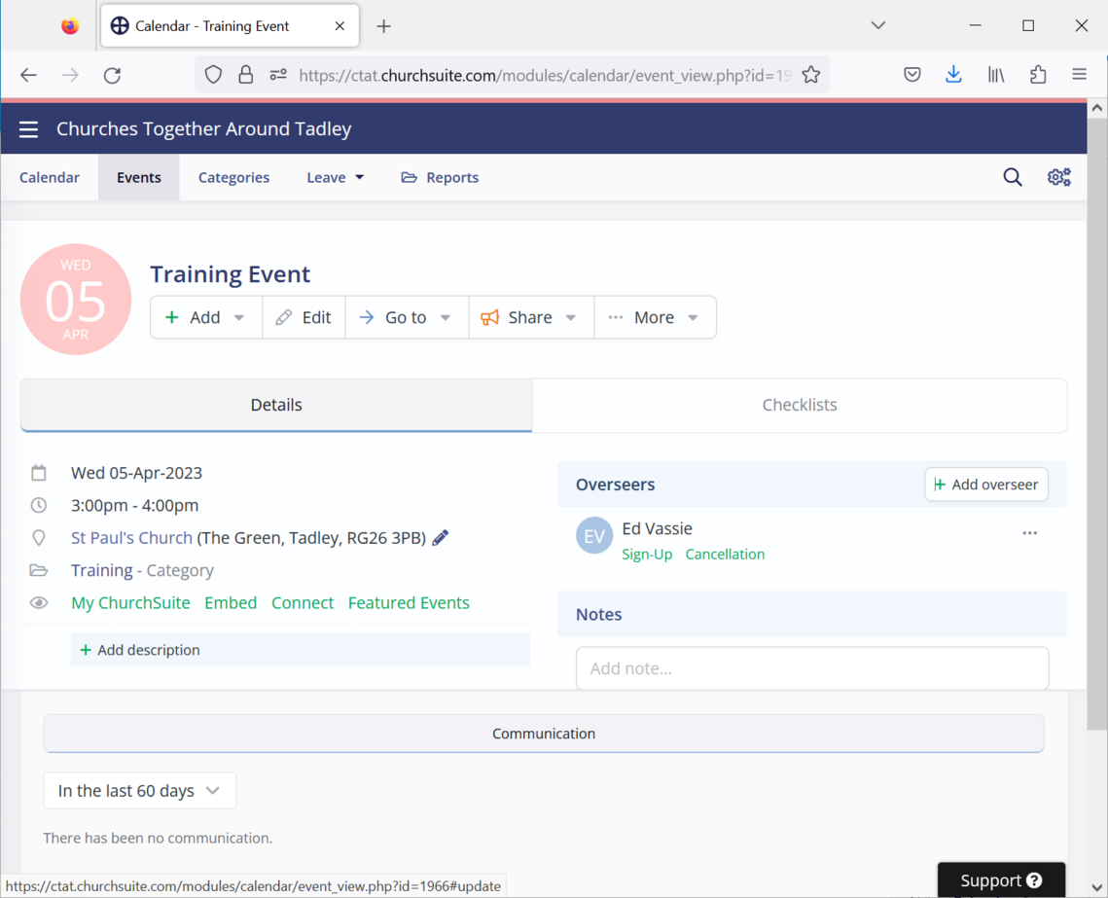Toggle the Embed visibility option

(x=231, y=602)
